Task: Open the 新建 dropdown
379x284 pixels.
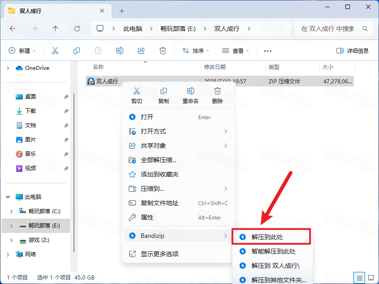Action: (x=22, y=51)
